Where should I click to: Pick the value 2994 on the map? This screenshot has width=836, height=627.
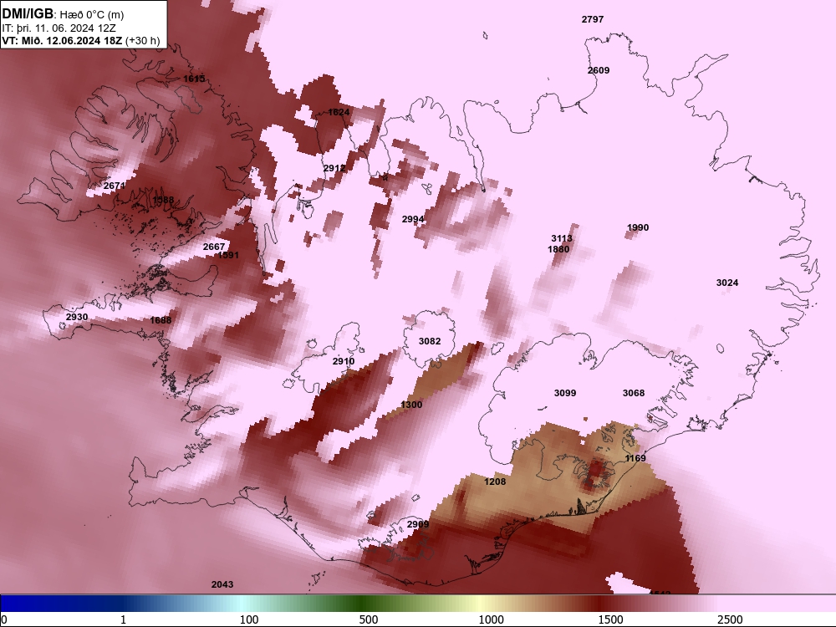pos(413,219)
